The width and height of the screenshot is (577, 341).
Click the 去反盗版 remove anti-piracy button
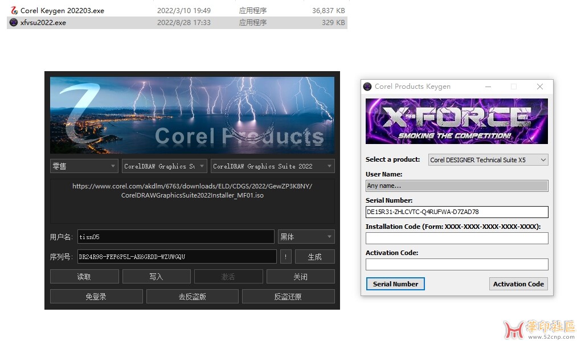193,297
